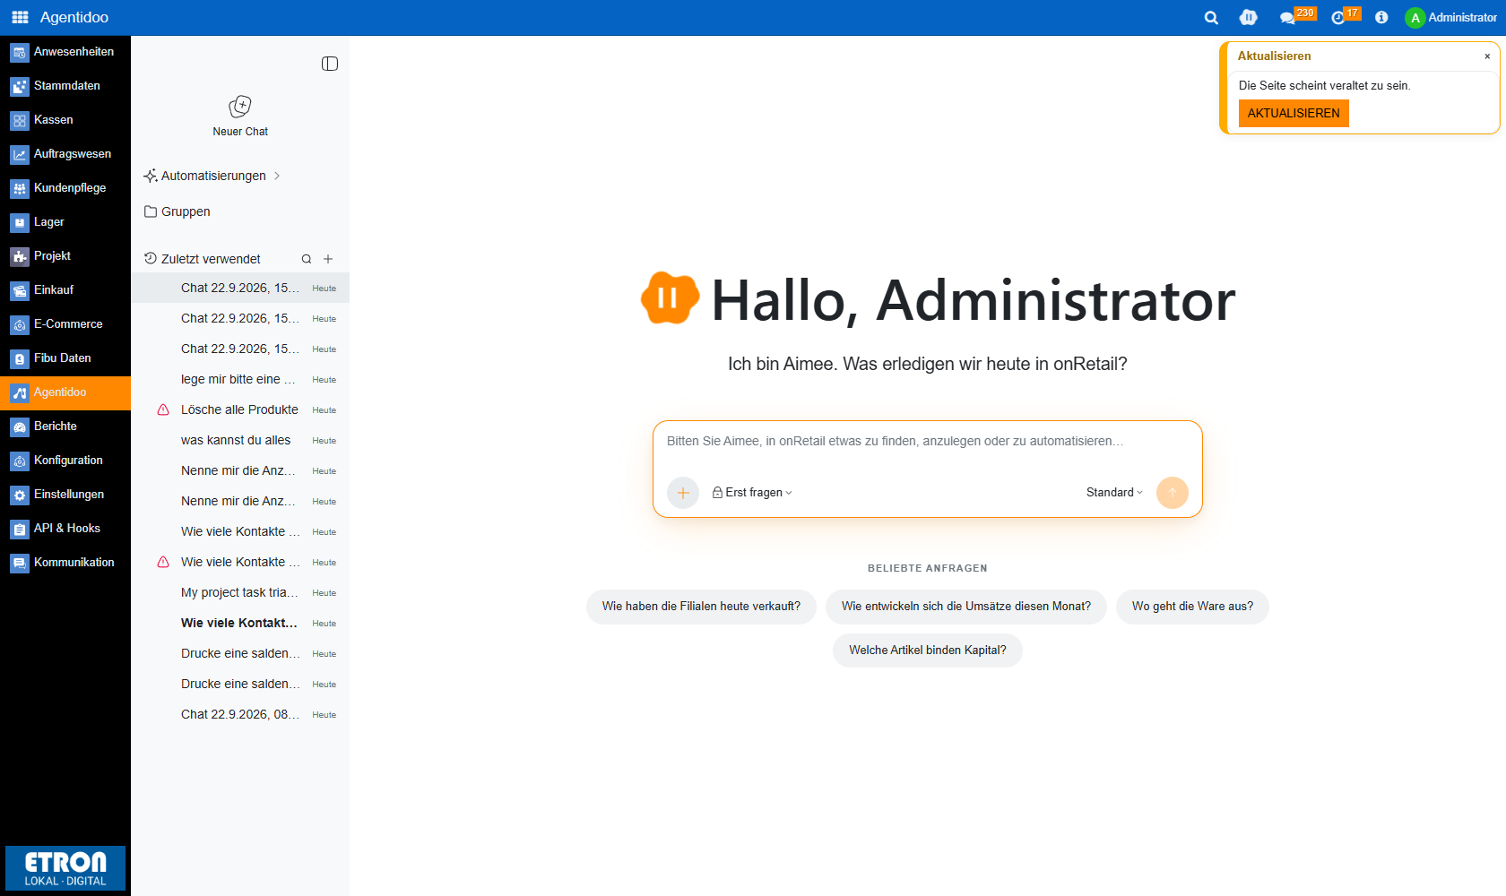Close the Aktualisieren notification

coord(1487,56)
